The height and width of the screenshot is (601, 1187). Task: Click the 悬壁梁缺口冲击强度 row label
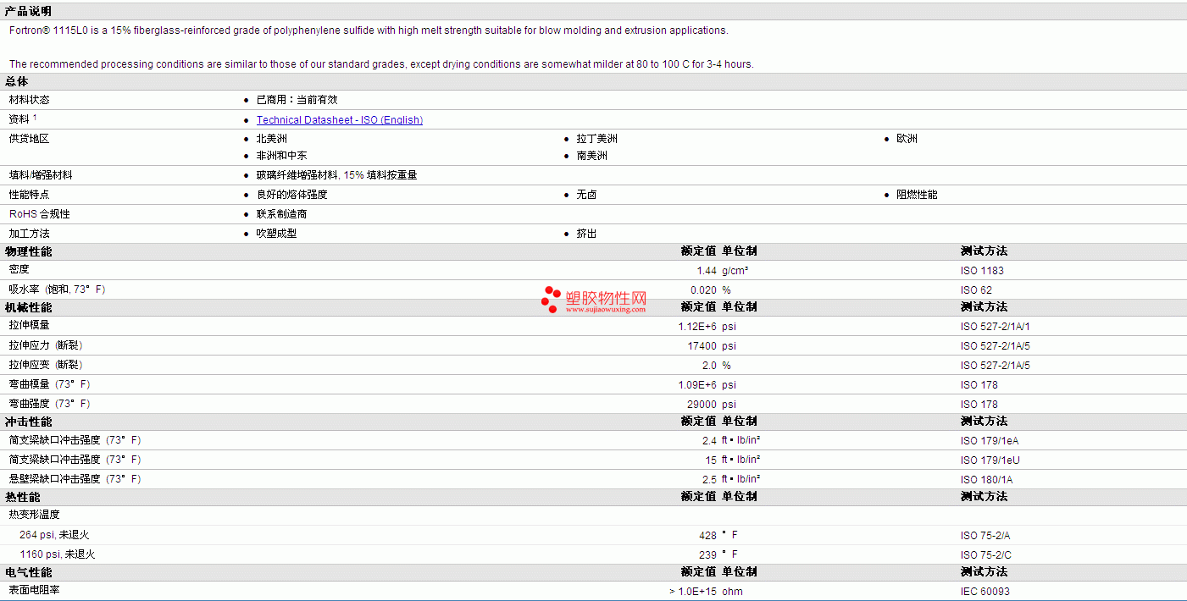(x=75, y=479)
